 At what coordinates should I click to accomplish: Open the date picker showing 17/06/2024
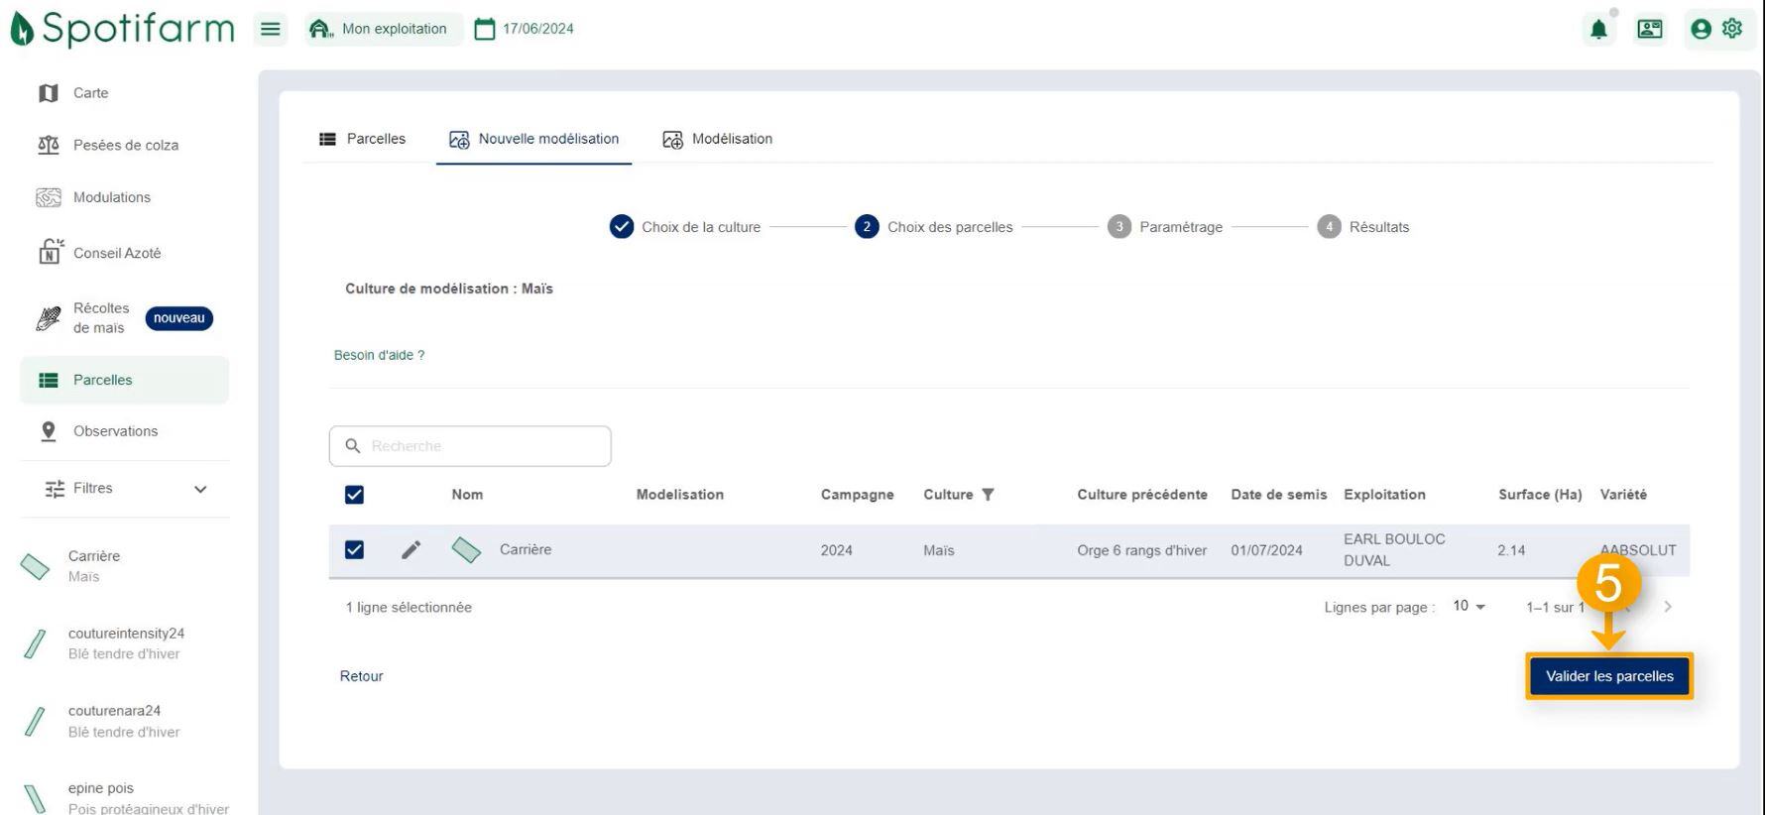click(525, 29)
